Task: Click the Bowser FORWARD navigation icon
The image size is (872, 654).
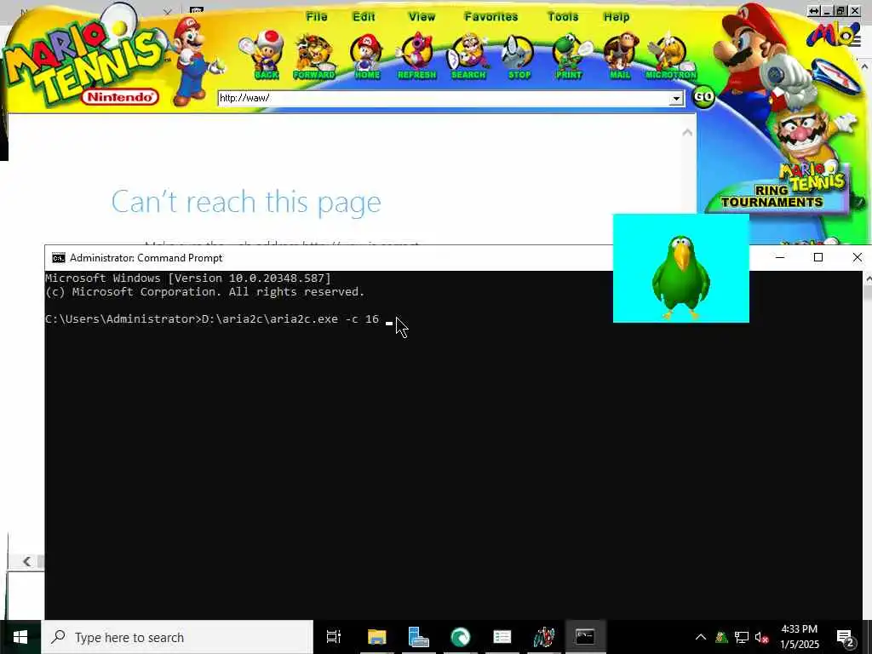Action: click(313, 55)
